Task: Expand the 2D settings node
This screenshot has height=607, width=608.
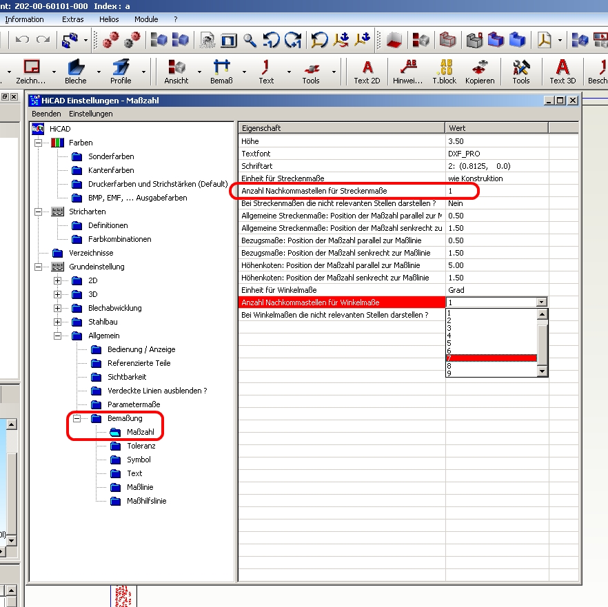Action: click(x=57, y=280)
